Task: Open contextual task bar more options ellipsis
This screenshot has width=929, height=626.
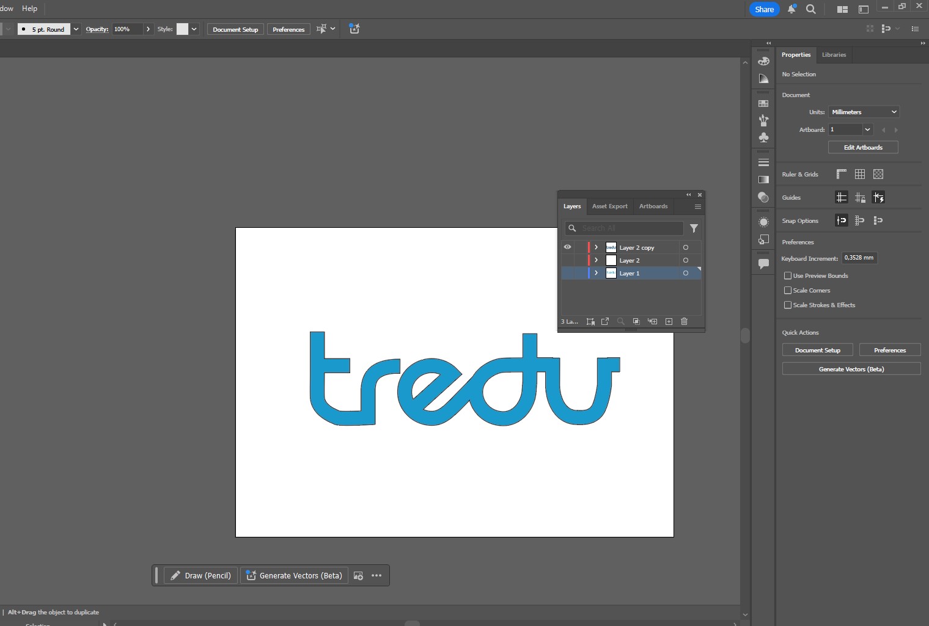Action: (x=376, y=575)
